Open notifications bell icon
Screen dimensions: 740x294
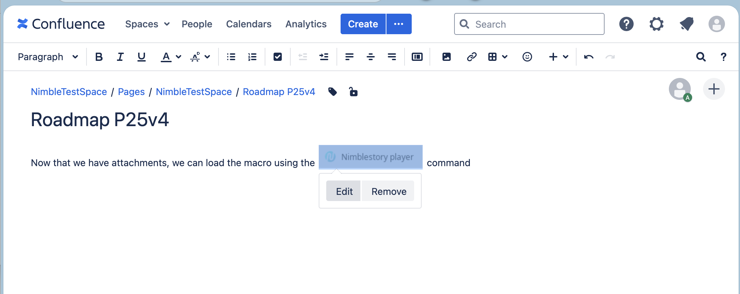[x=687, y=24]
